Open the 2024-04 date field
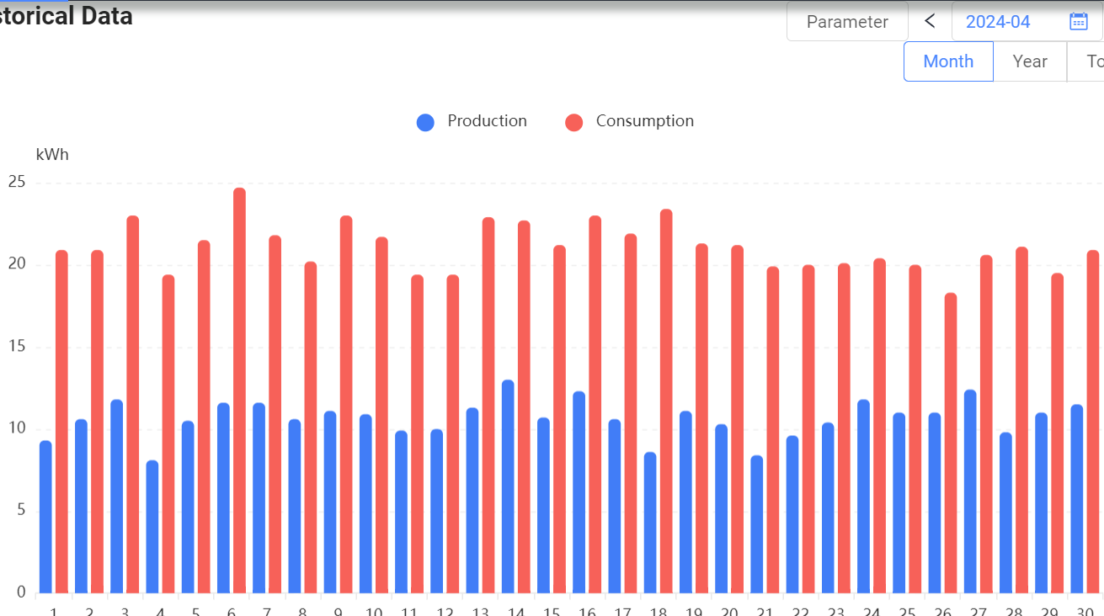1104x616 pixels. point(1027,22)
